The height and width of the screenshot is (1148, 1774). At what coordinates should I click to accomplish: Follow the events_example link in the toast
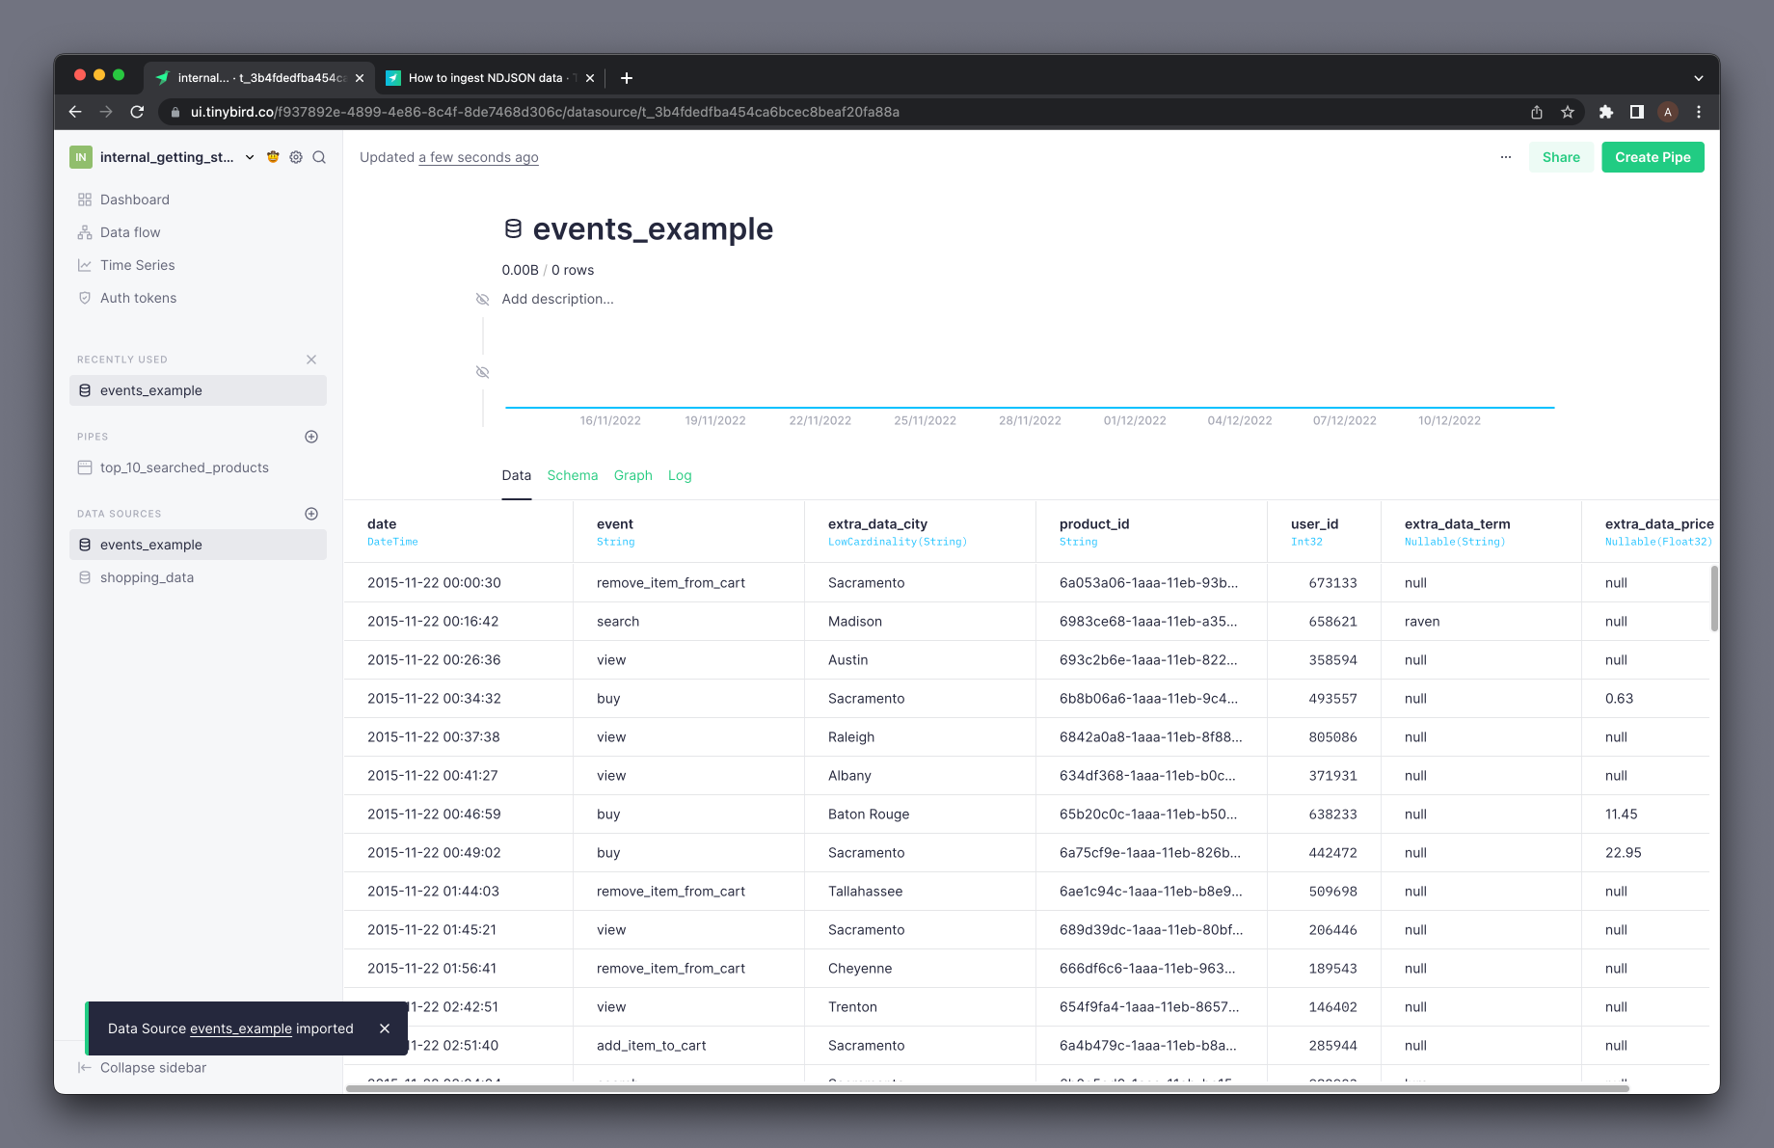[241, 1028]
